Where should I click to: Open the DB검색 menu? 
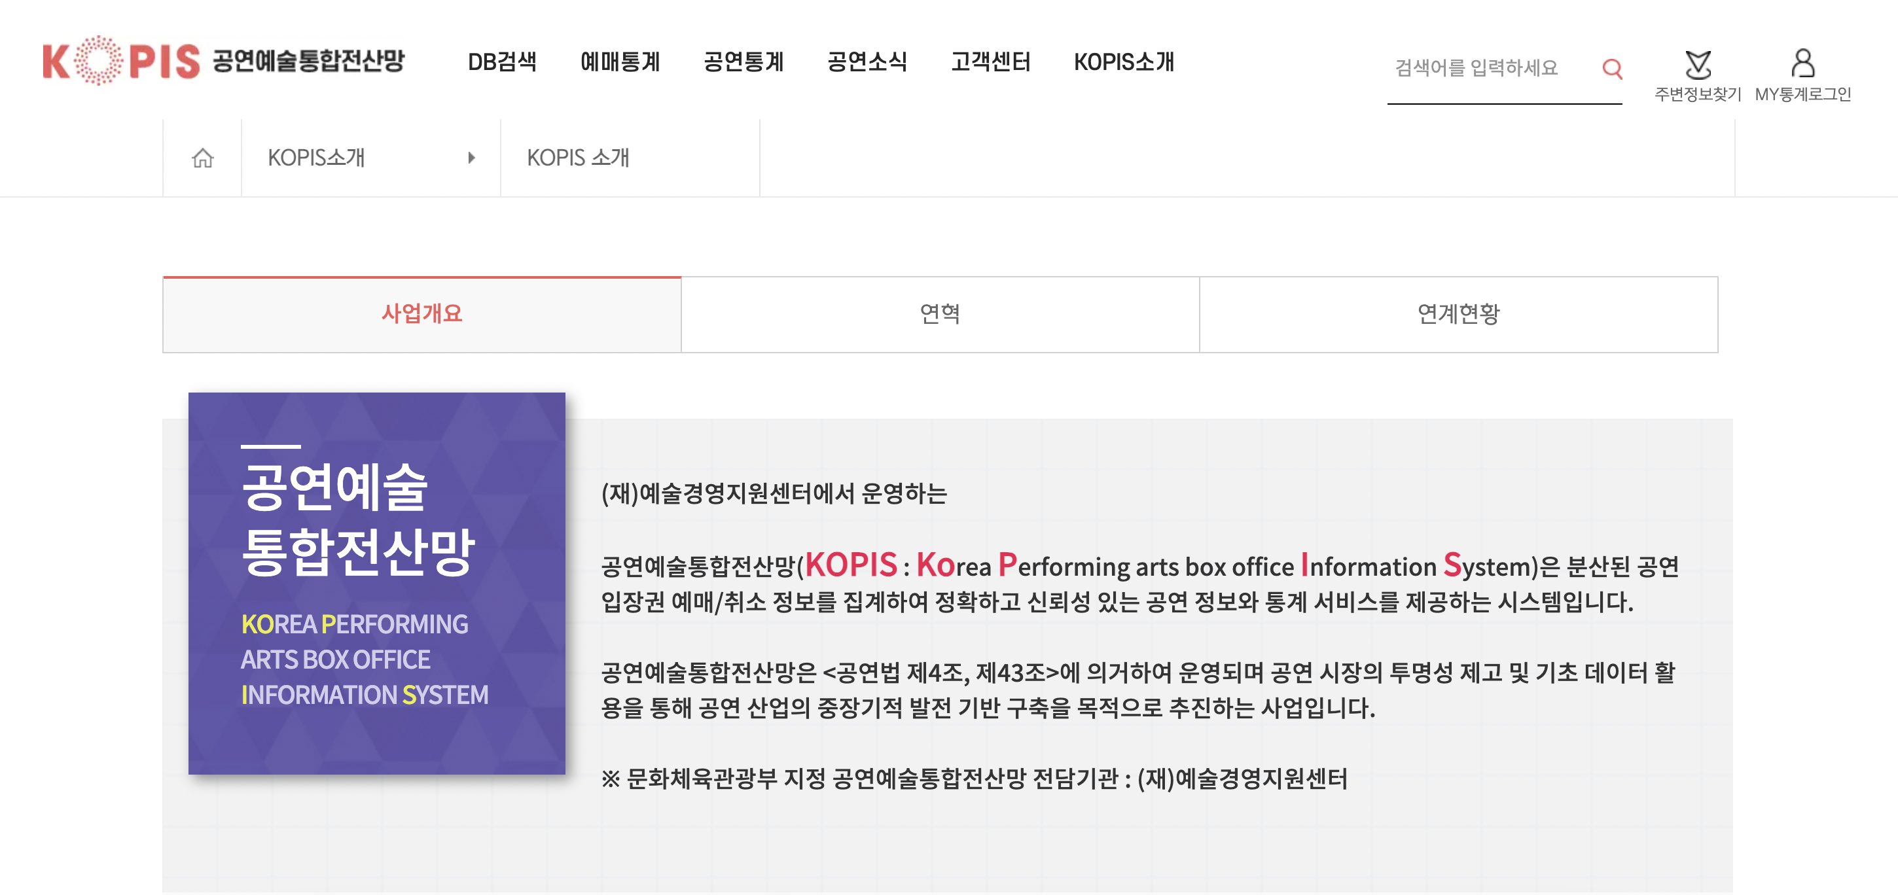coord(502,62)
